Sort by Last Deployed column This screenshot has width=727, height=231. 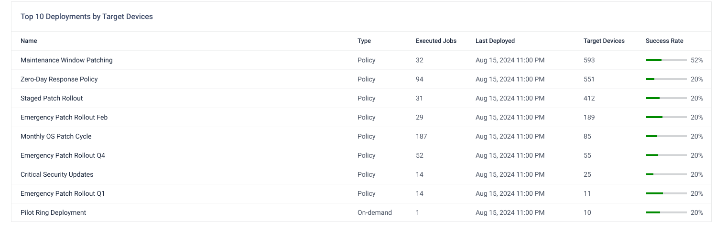coord(495,41)
